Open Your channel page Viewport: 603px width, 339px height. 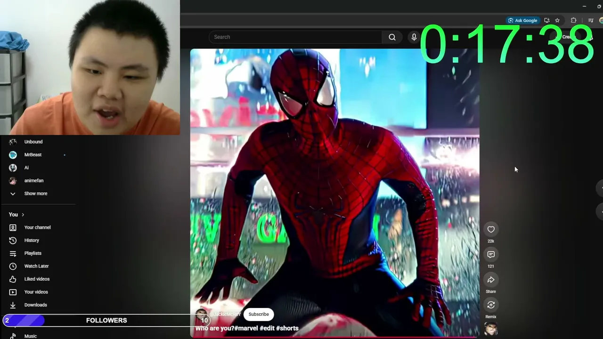38,227
